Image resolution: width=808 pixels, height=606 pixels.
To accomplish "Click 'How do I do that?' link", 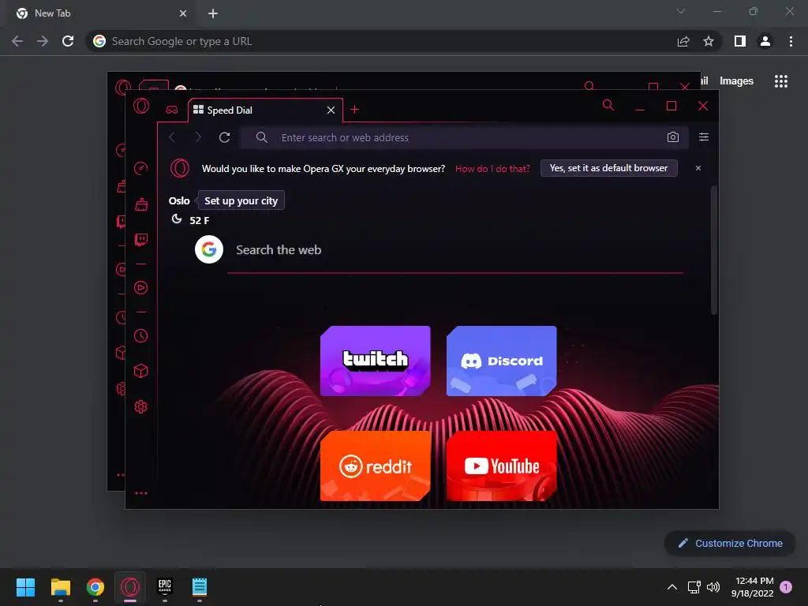I will pos(492,169).
